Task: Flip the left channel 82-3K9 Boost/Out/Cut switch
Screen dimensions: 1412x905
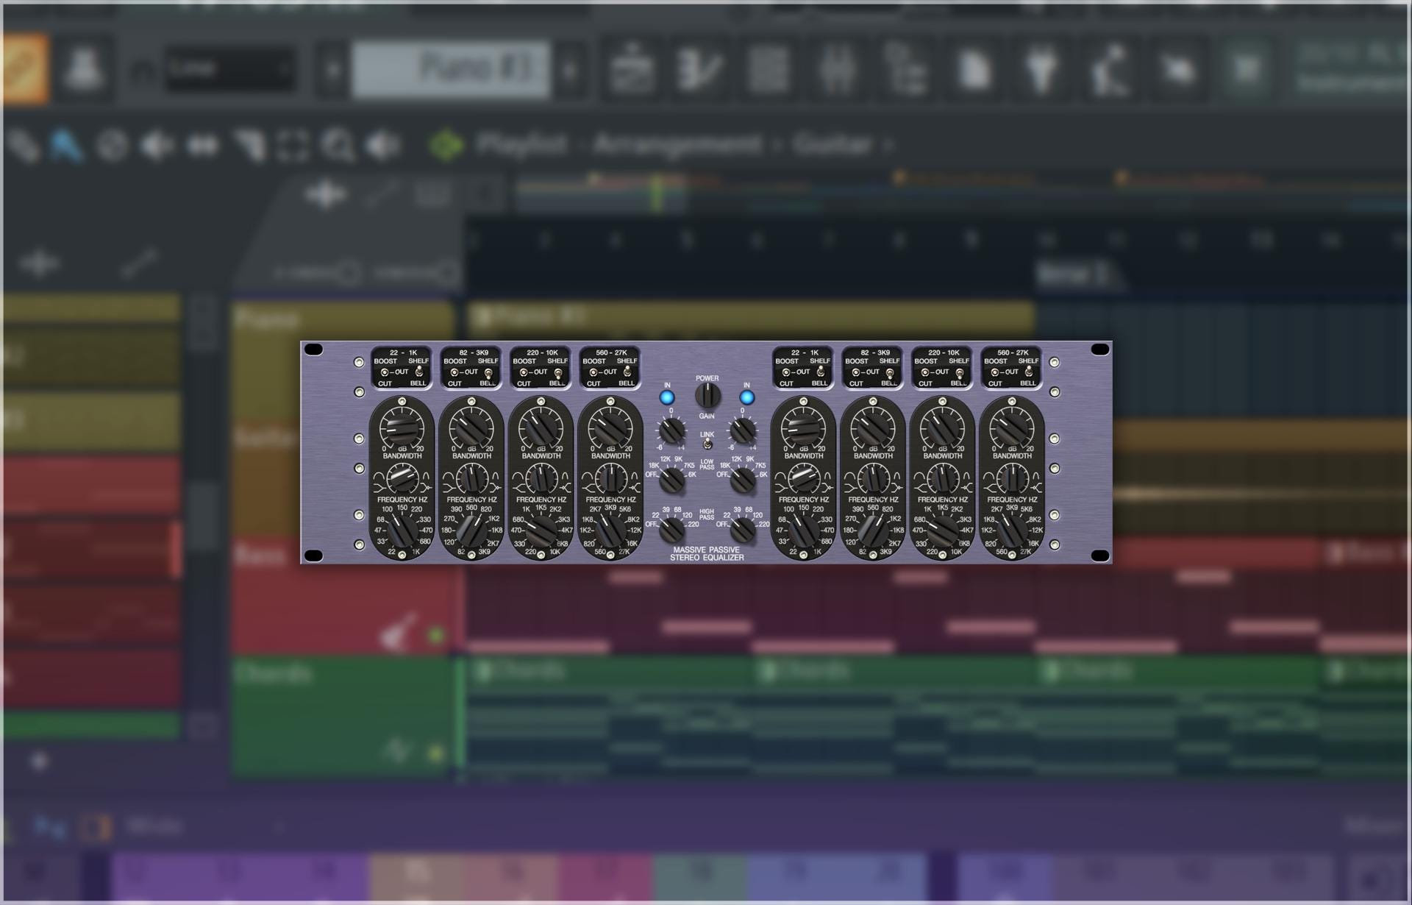Action: pos(454,372)
